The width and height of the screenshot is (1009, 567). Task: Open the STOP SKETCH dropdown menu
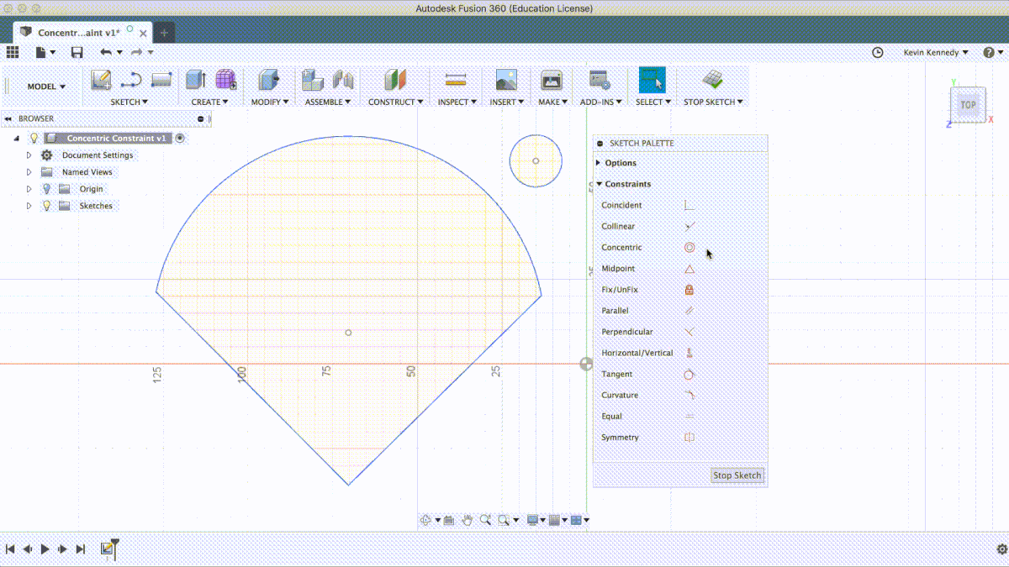tap(713, 102)
